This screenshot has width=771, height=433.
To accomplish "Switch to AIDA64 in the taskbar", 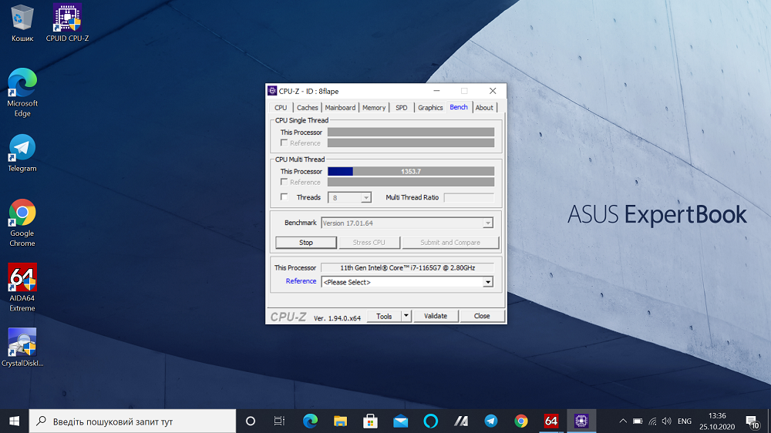I will click(x=550, y=421).
